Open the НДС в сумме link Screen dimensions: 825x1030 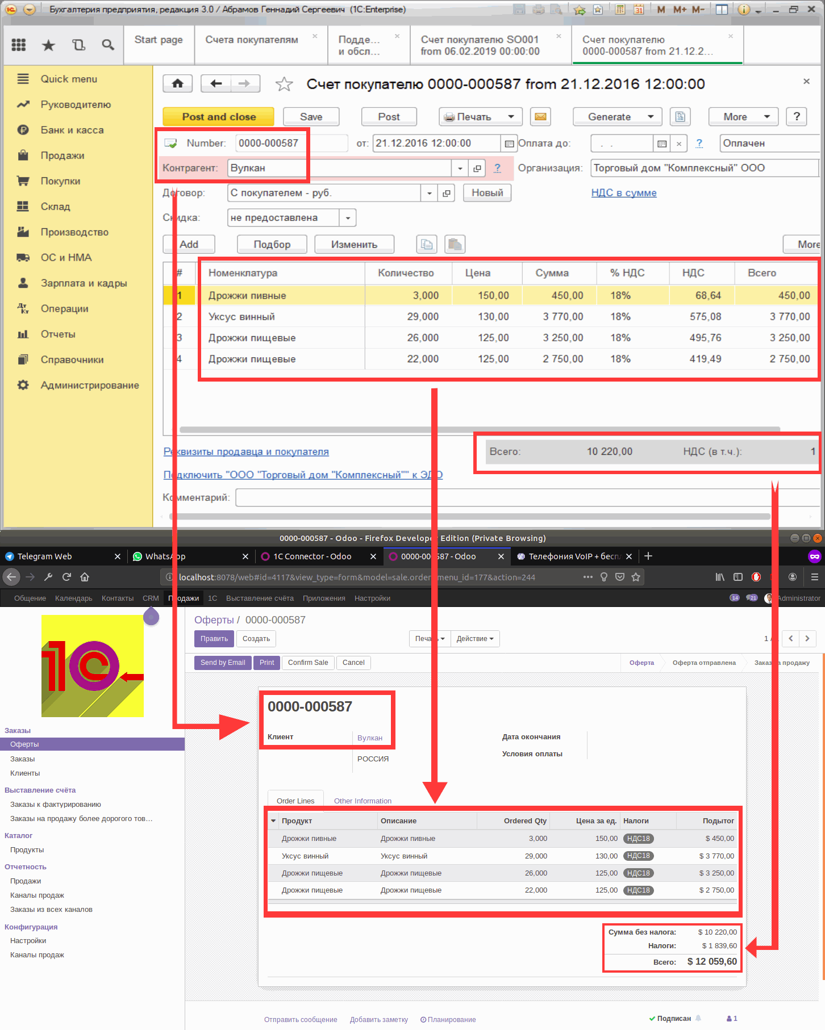624,193
